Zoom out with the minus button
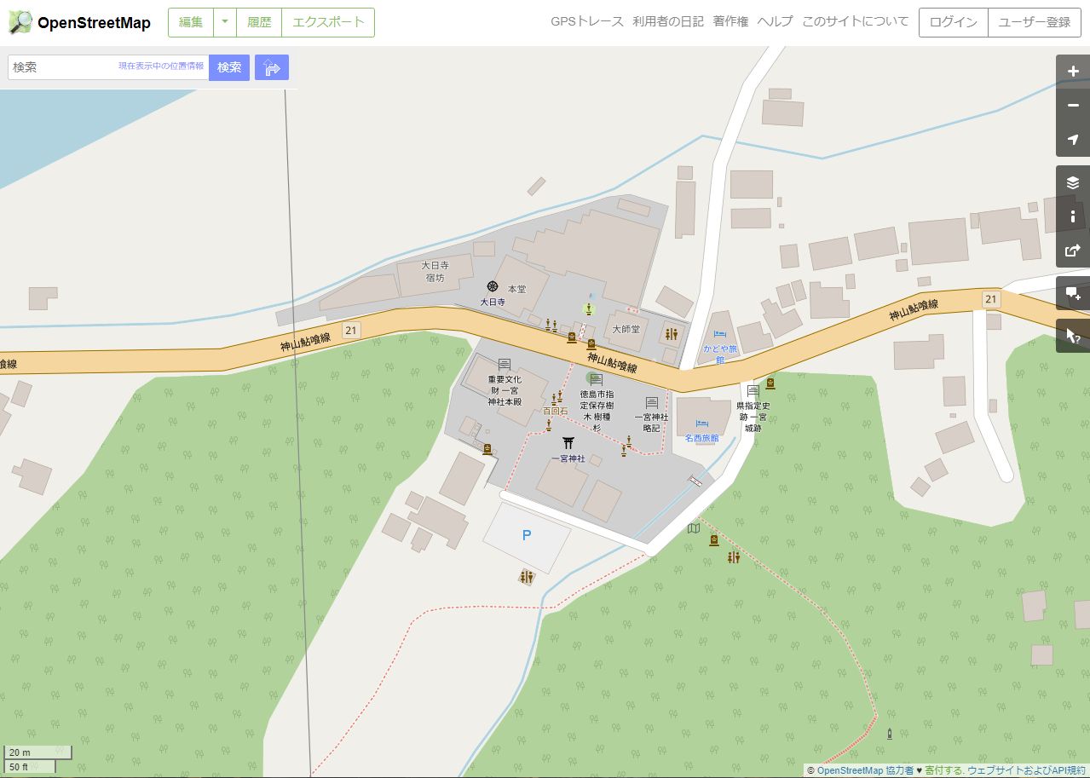Image resolution: width=1090 pixels, height=778 pixels. tap(1073, 106)
